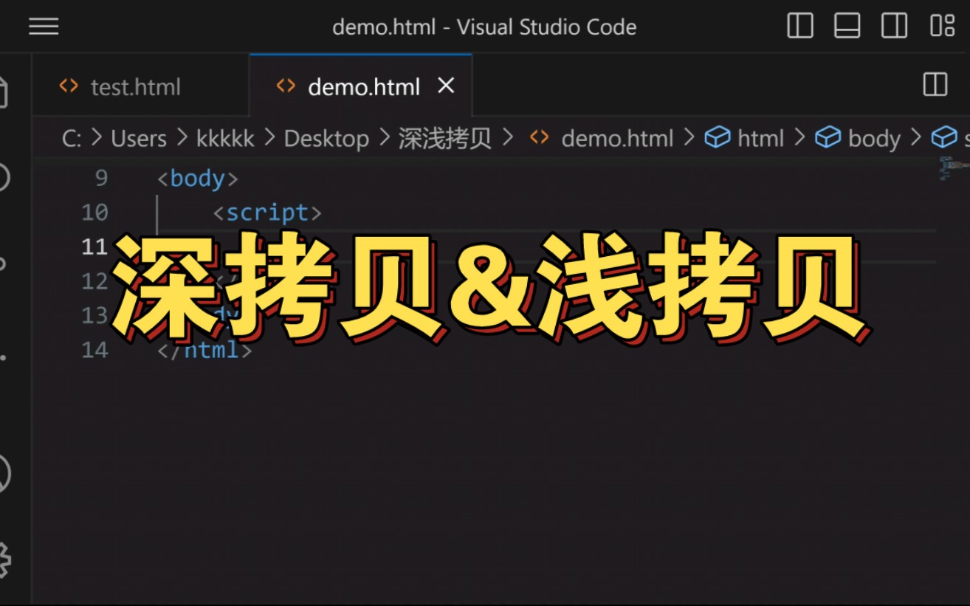Click the cube icon beside html breadcrumb
Screen dimensions: 970x606
717,138
